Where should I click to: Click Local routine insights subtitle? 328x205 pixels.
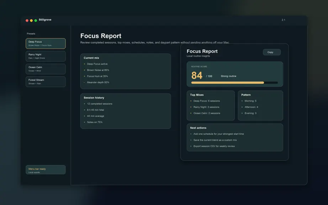click(x=198, y=56)
